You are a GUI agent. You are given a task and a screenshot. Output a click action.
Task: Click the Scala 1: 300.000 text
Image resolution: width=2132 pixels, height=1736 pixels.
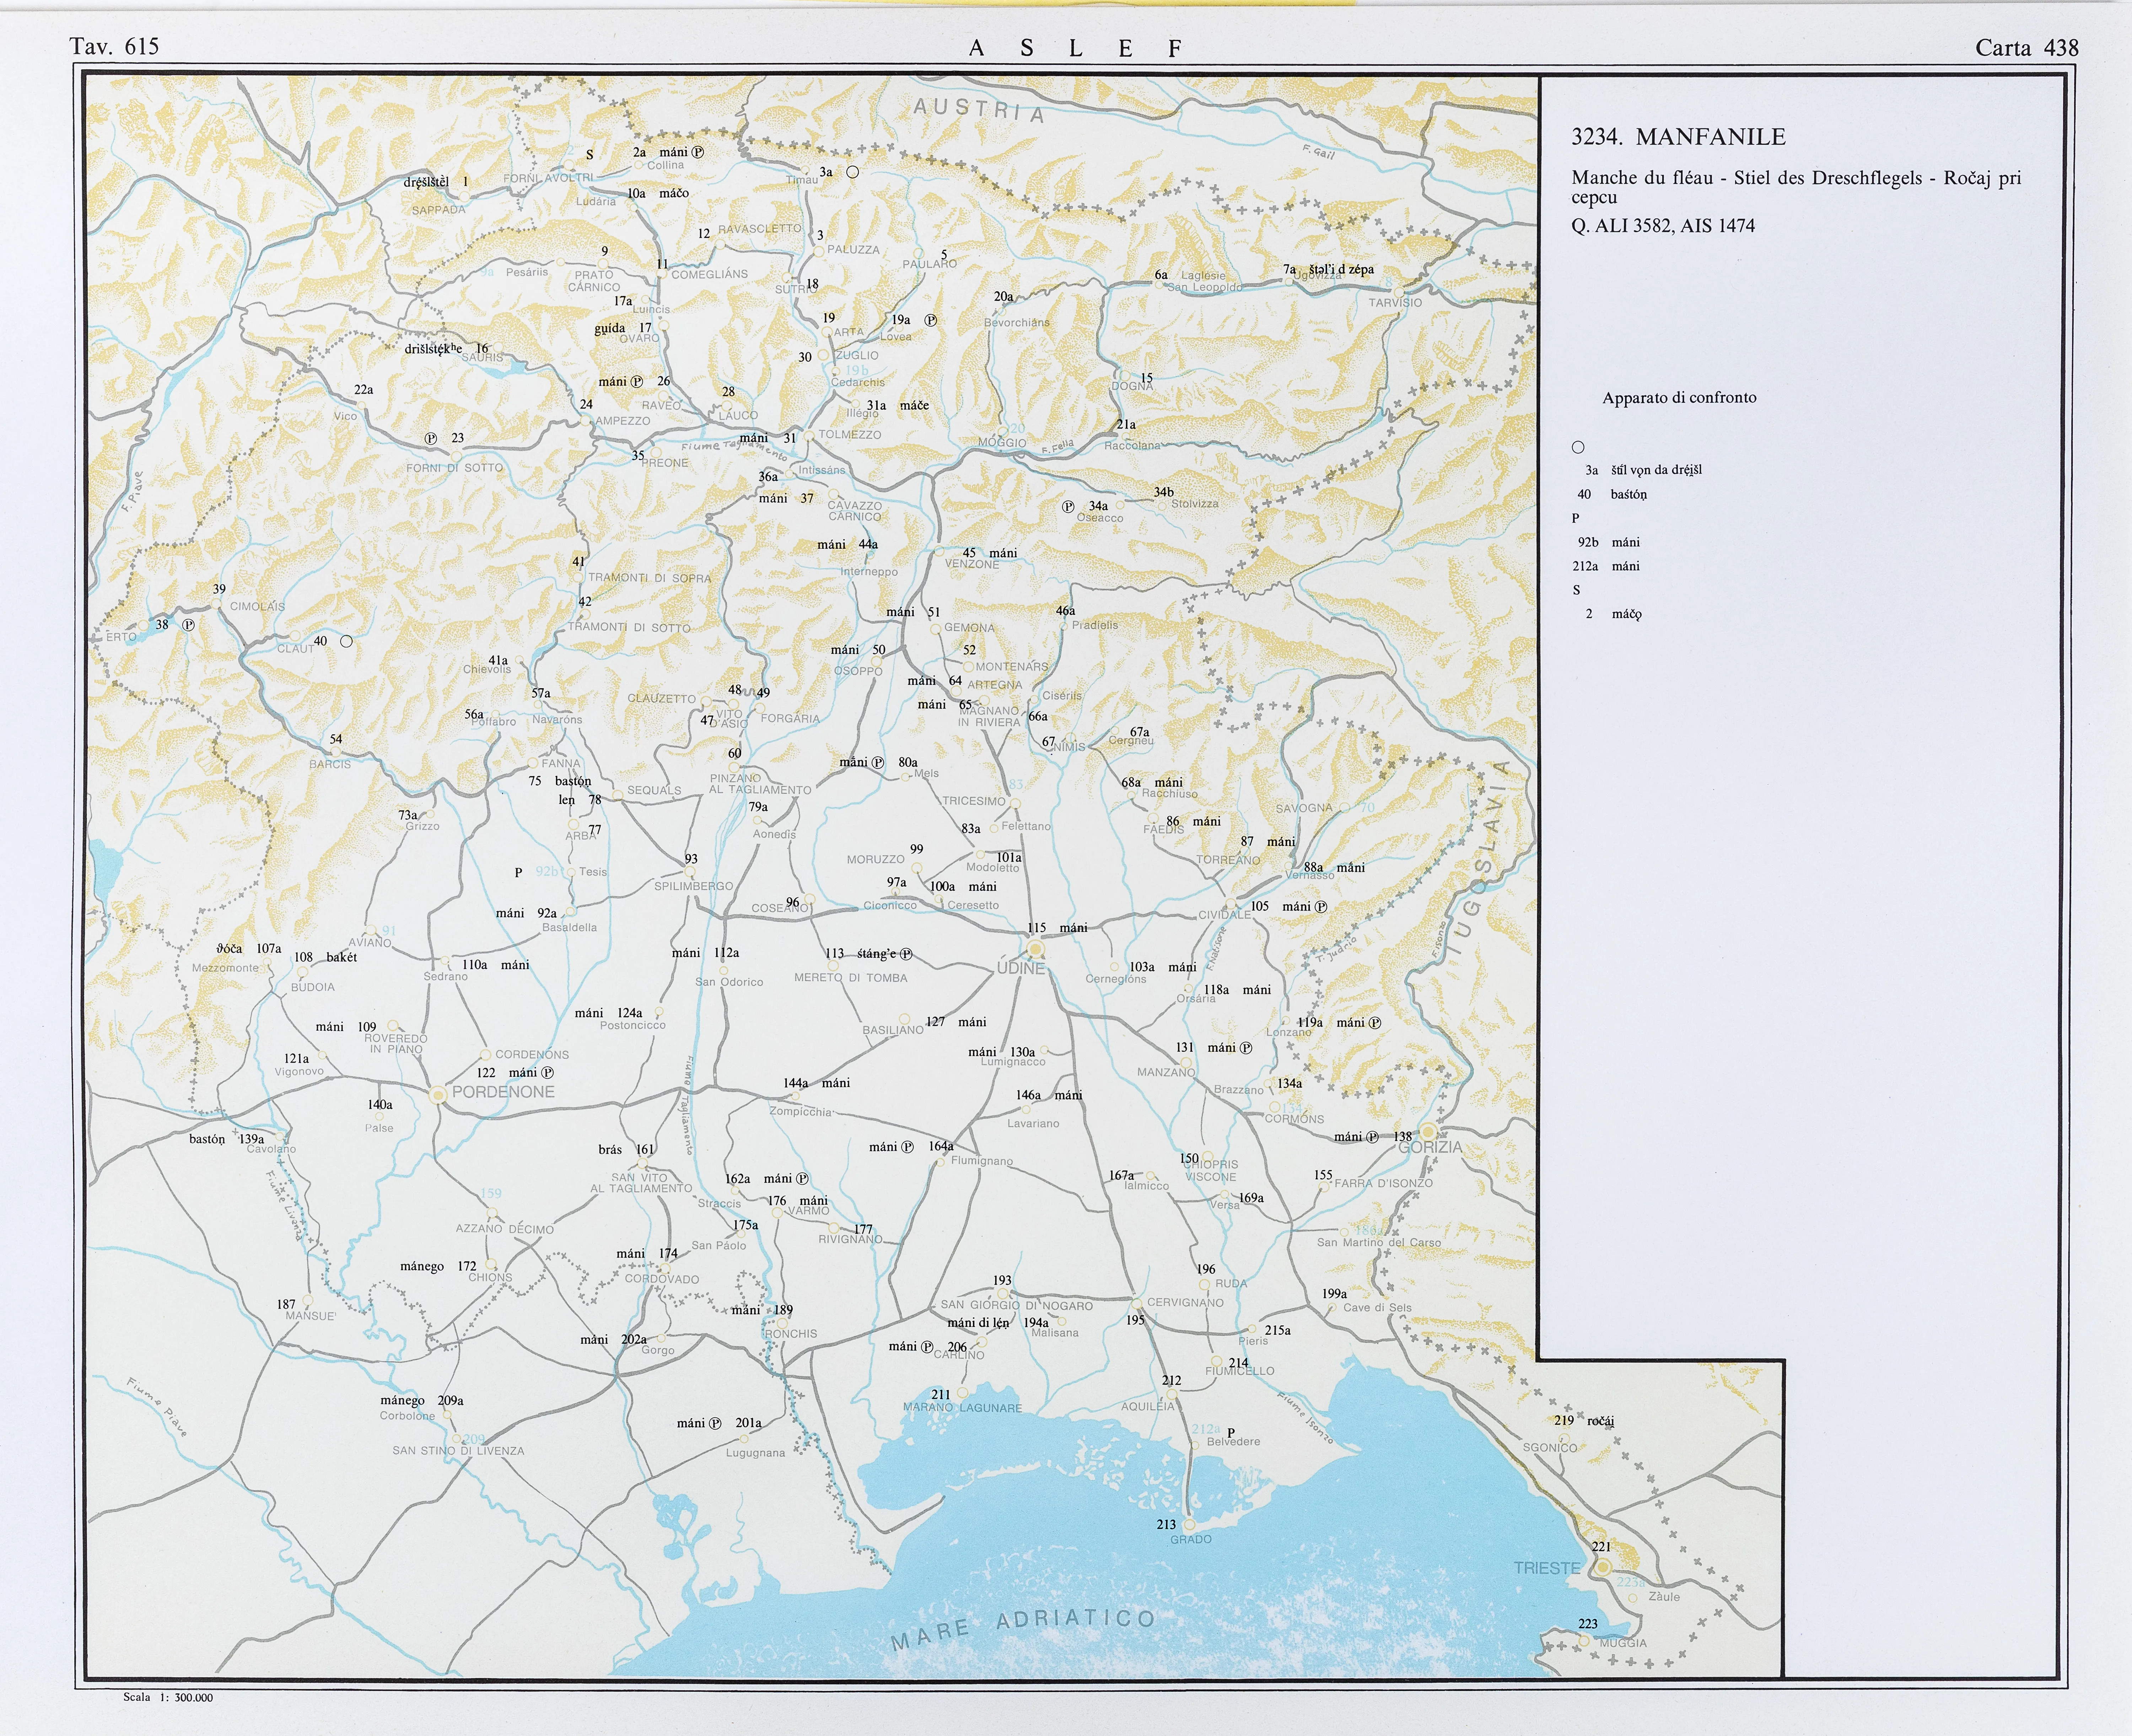[168, 1697]
